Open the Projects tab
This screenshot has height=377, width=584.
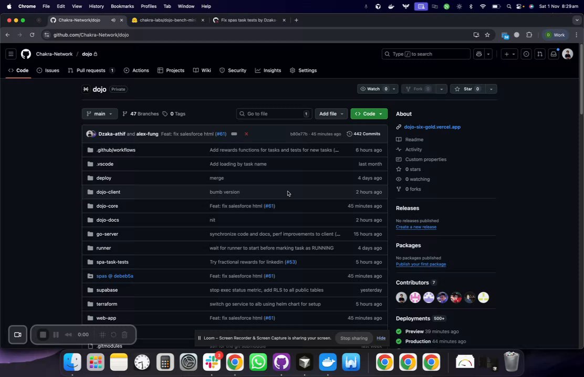coord(171,70)
